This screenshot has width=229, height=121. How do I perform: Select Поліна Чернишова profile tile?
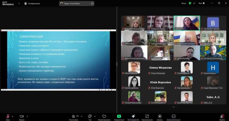[x=134, y=97]
